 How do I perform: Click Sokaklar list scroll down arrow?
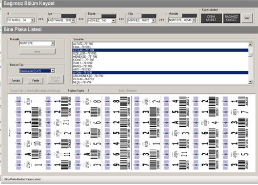click(x=250, y=82)
